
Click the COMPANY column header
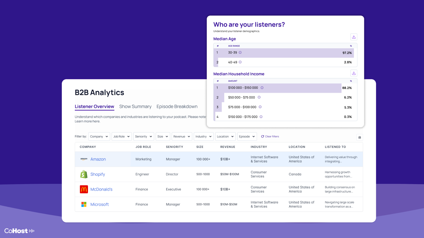tap(88, 147)
